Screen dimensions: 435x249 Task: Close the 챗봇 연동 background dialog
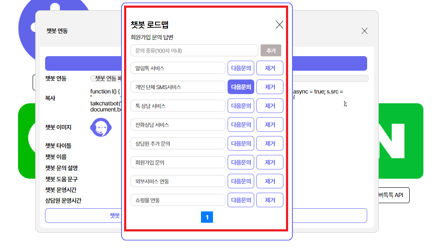pyautogui.click(x=364, y=31)
